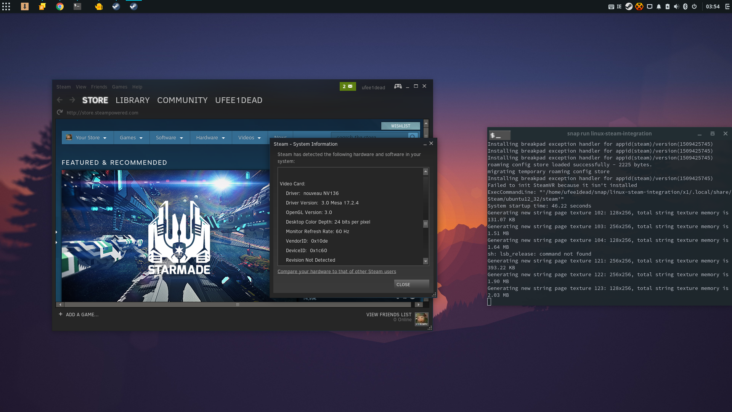Check battery status icon in the tray
732x412 pixels.
(x=668, y=6)
